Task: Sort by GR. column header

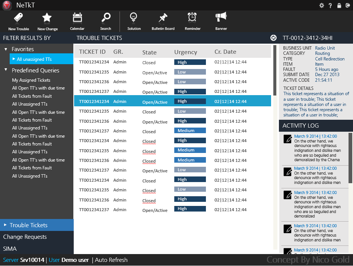Action: (x=118, y=52)
